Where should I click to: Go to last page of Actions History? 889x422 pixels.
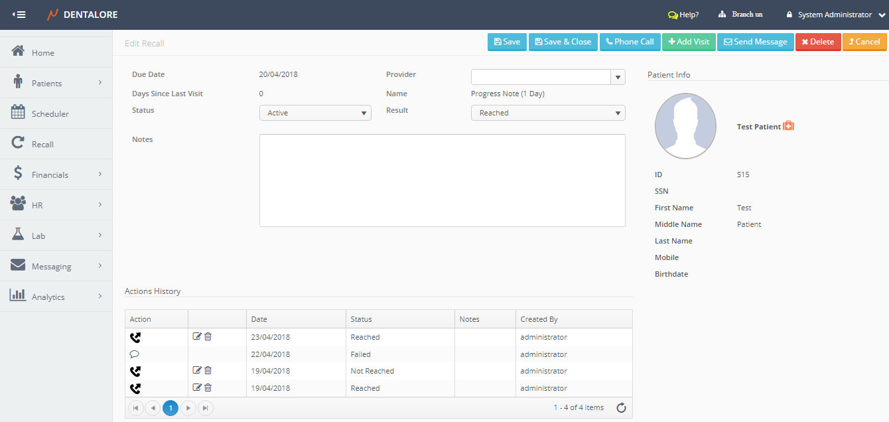[206, 408]
